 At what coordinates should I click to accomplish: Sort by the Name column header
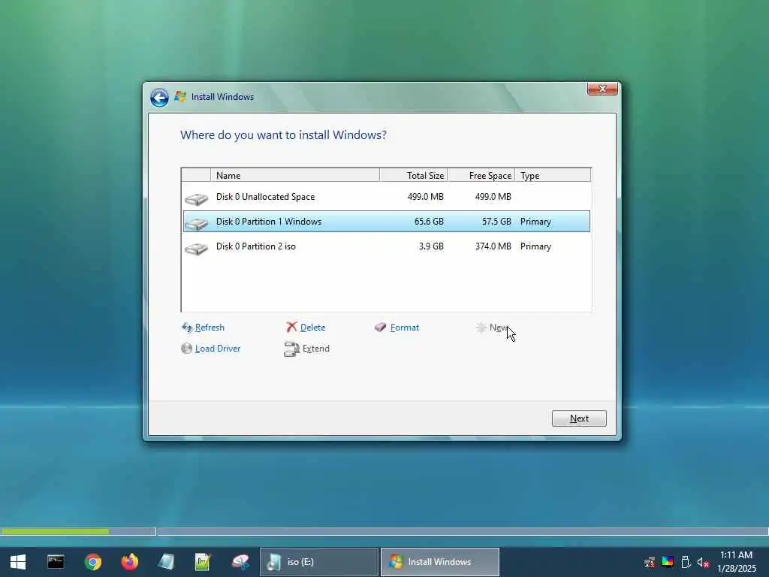point(294,175)
